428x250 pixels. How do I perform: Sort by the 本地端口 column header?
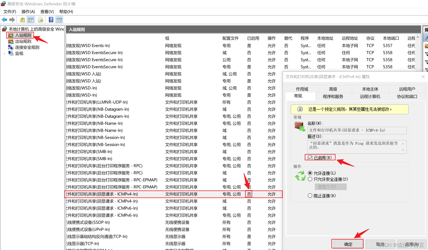393,38
